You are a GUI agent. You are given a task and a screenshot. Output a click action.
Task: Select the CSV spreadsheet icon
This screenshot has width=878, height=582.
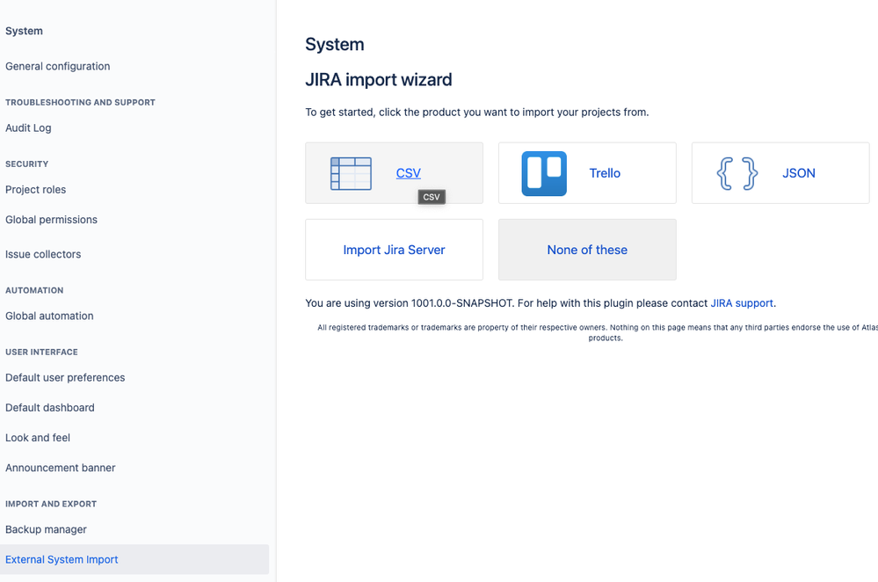point(351,172)
